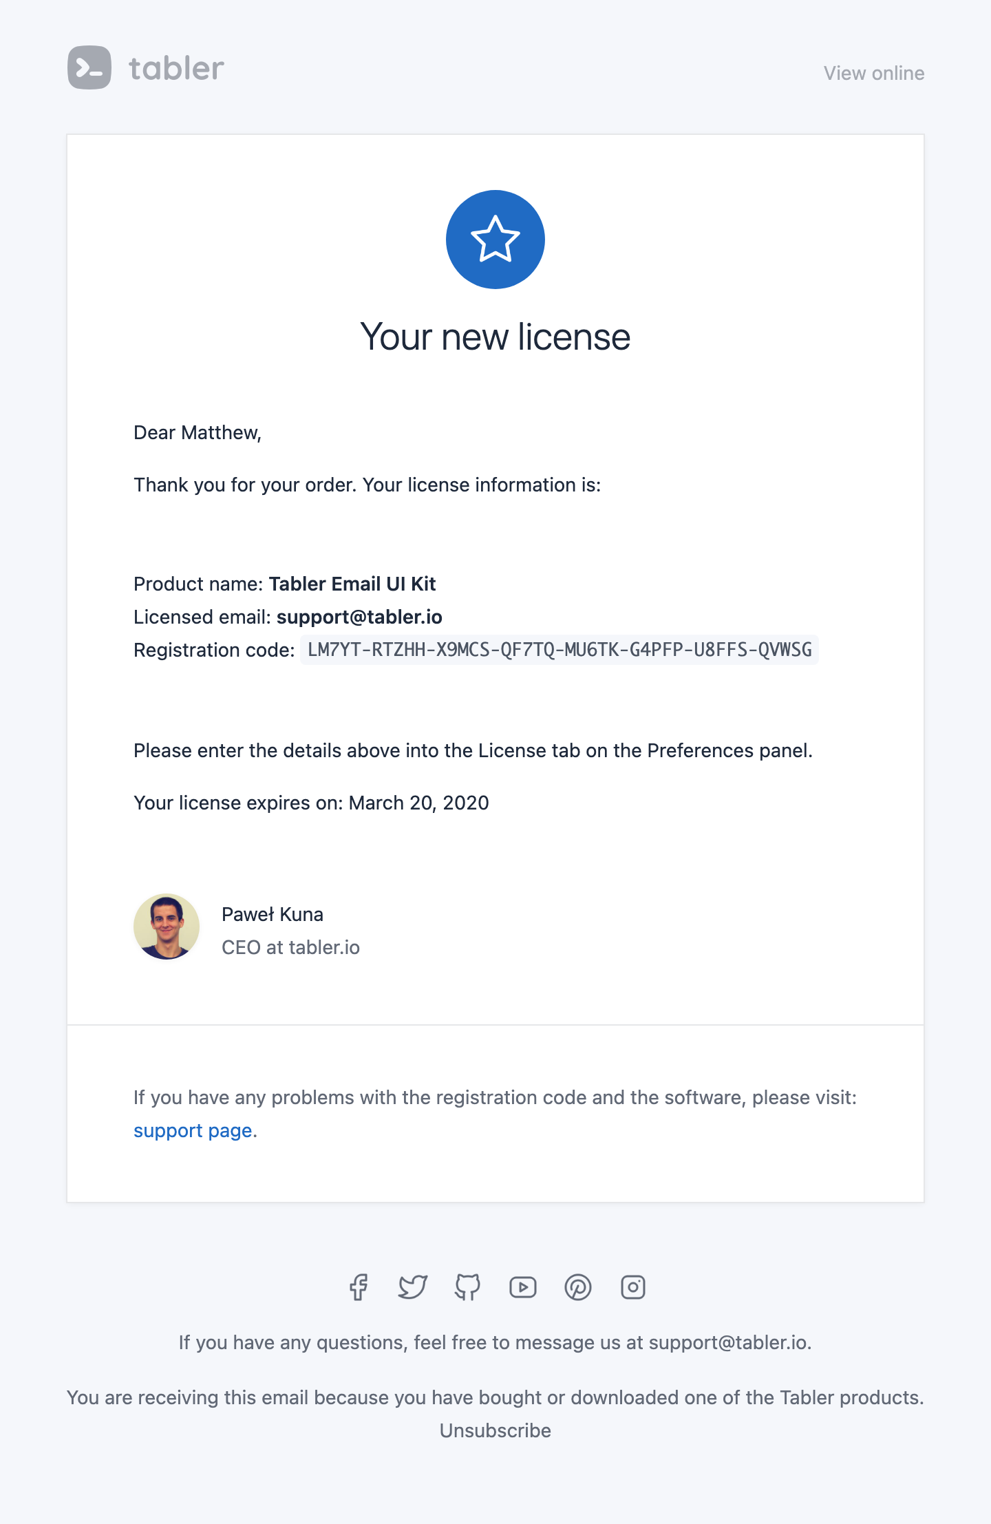The height and width of the screenshot is (1524, 991).
Task: Open the Twitter bird icon
Action: pos(413,1287)
